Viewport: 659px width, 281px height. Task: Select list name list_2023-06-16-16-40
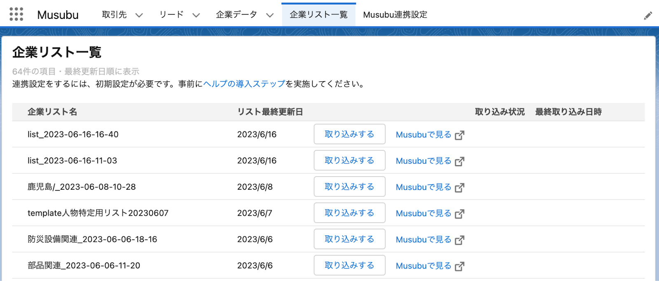(73, 134)
